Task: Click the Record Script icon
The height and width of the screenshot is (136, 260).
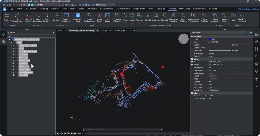Action: coord(29,16)
